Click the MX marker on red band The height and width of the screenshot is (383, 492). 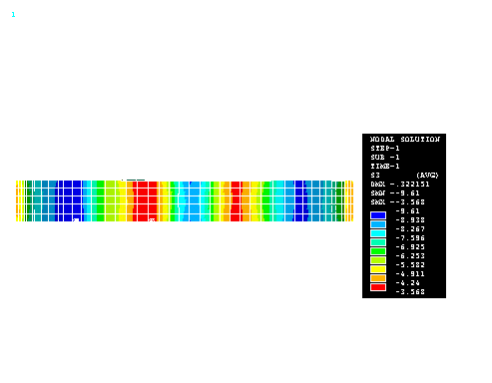(x=152, y=219)
